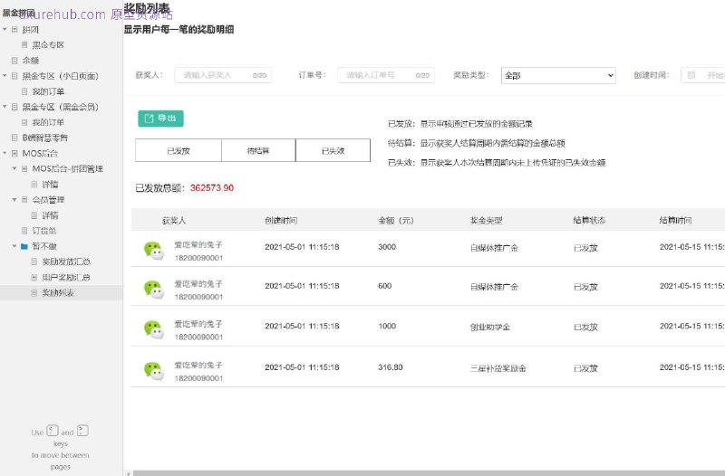
Task: Open the B端智慧零售 page
Action: click(44, 138)
